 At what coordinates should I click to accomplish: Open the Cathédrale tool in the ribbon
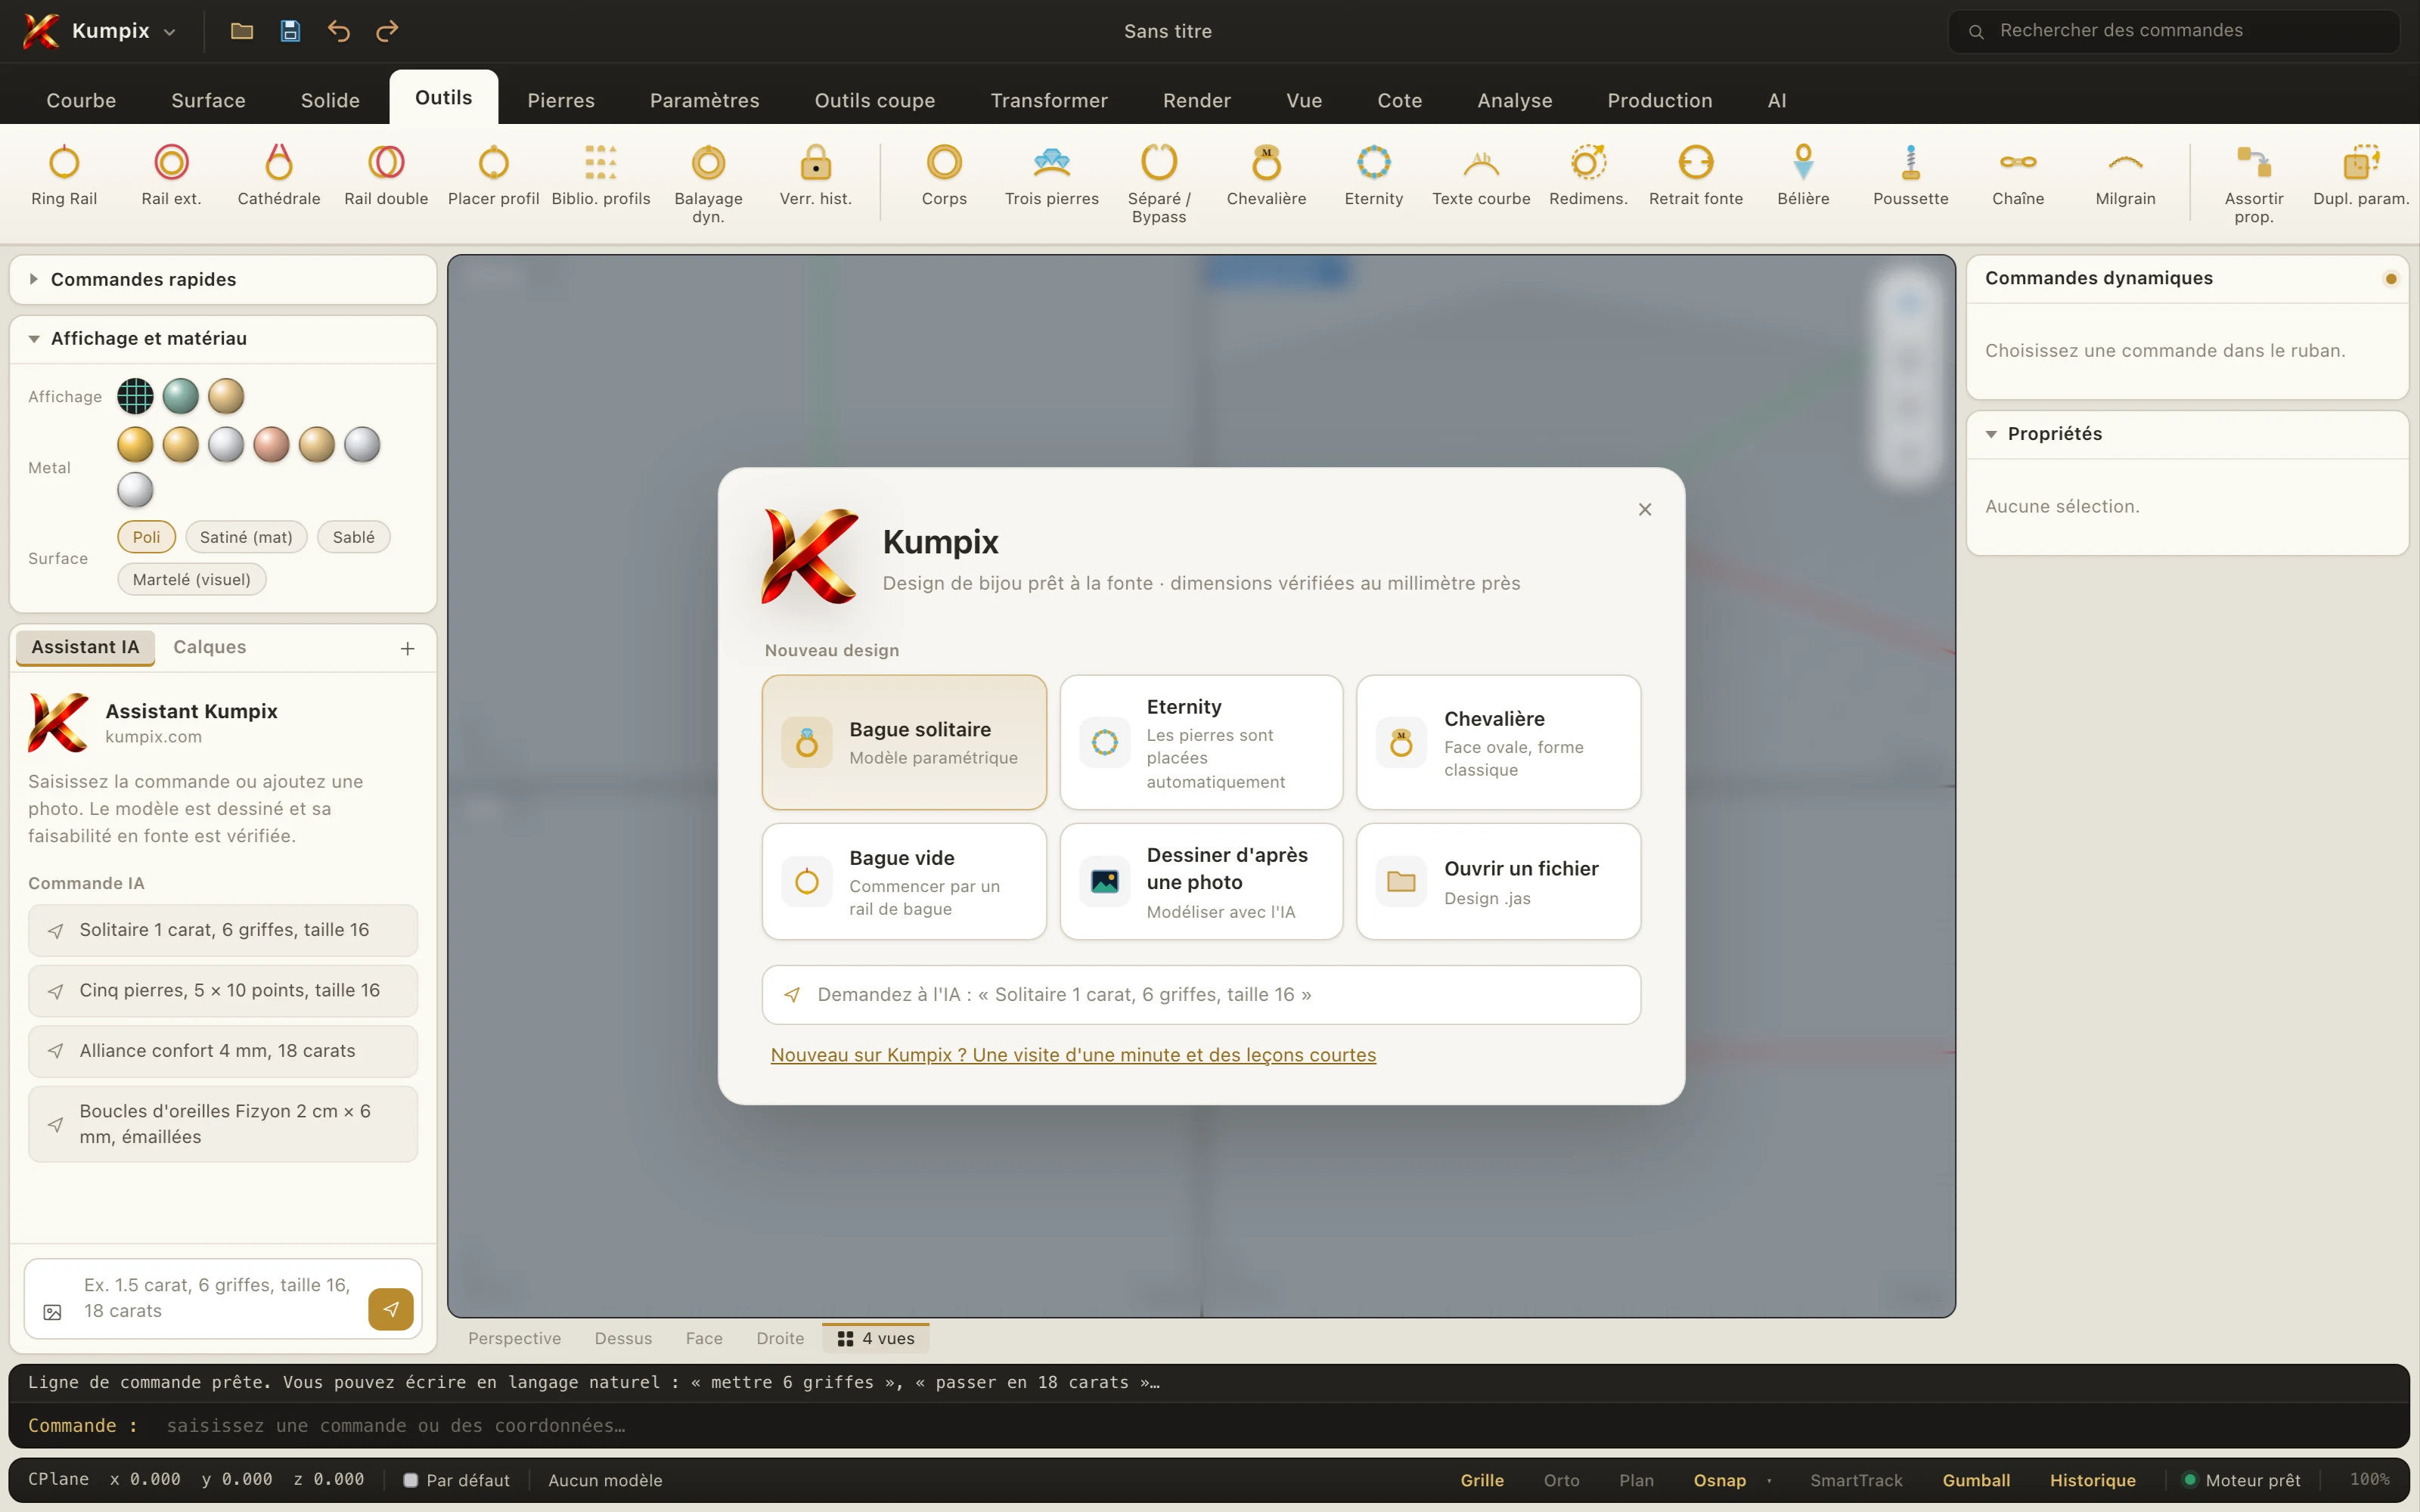click(x=279, y=176)
